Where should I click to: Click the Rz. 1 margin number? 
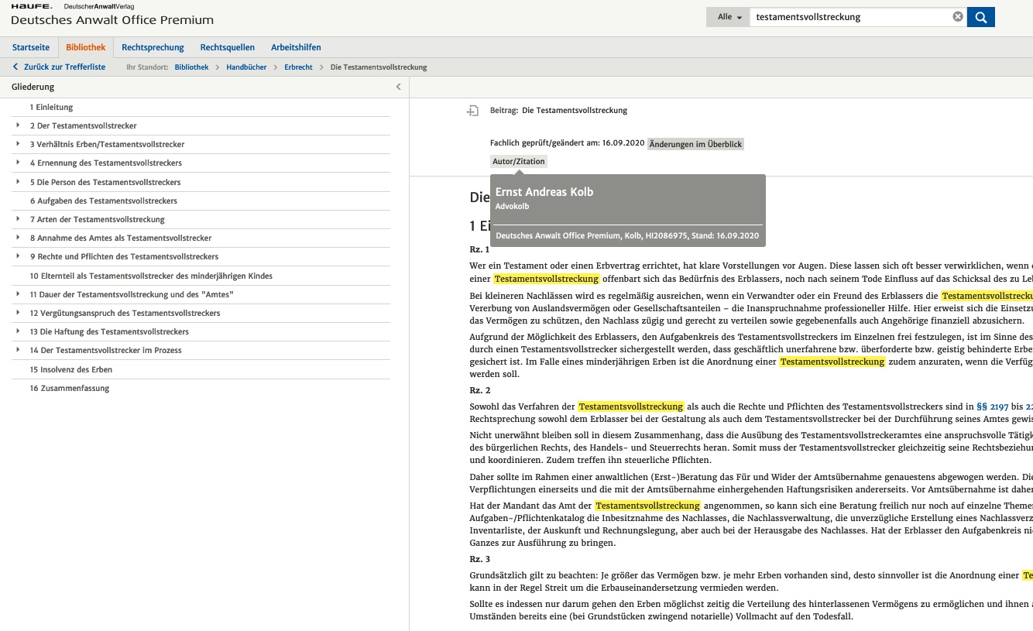tap(479, 249)
